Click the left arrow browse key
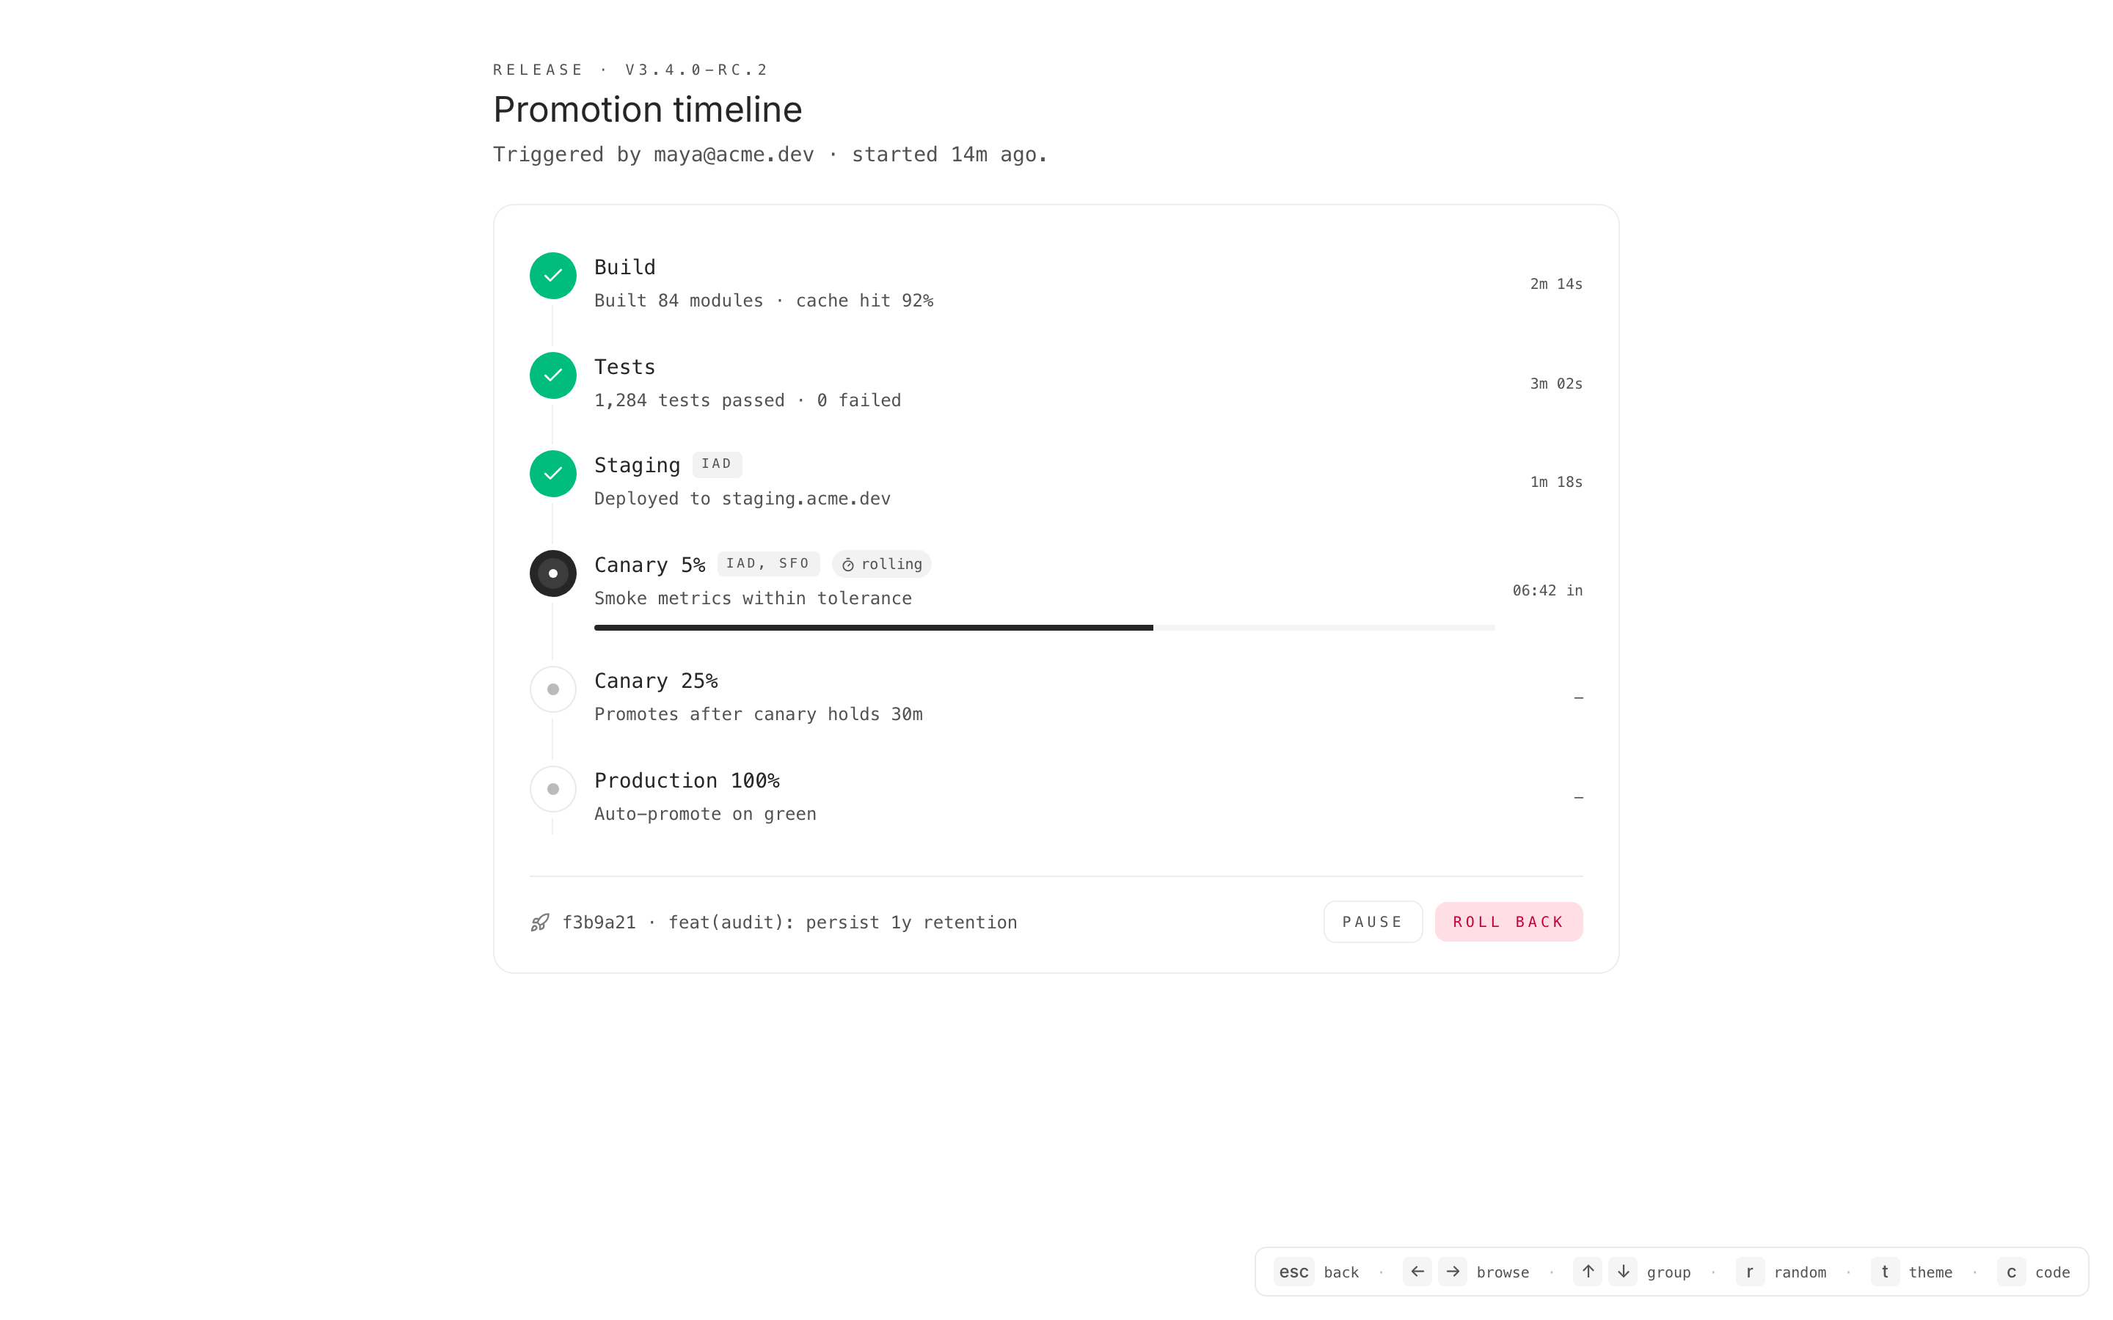This screenshot has width=2113, height=1320. tap(1417, 1272)
